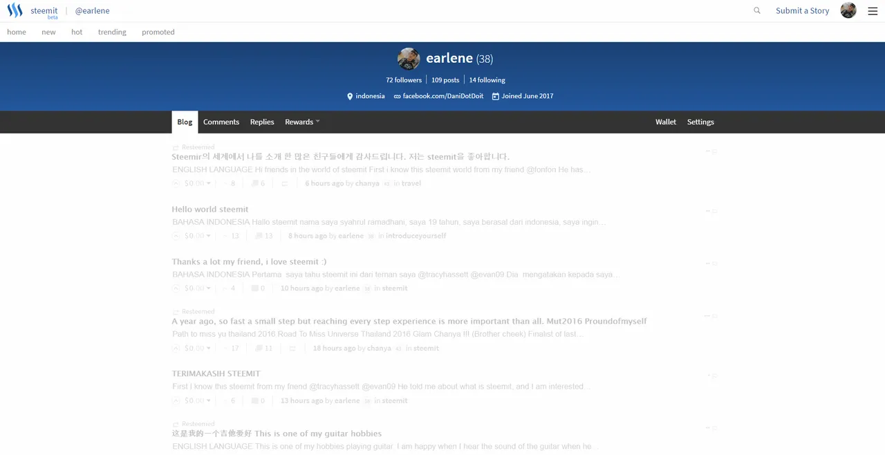885x455 pixels.
Task: Switch to the Blog tab
Action: point(185,122)
